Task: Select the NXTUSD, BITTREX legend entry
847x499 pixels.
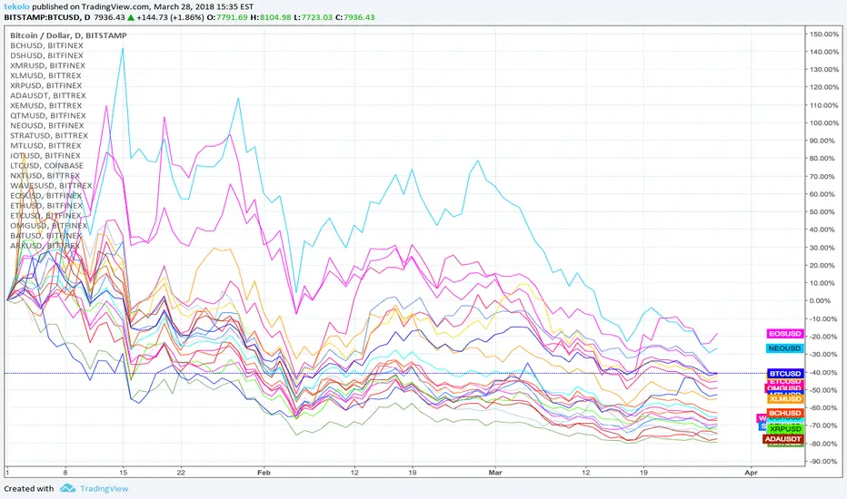Action: 45,175
